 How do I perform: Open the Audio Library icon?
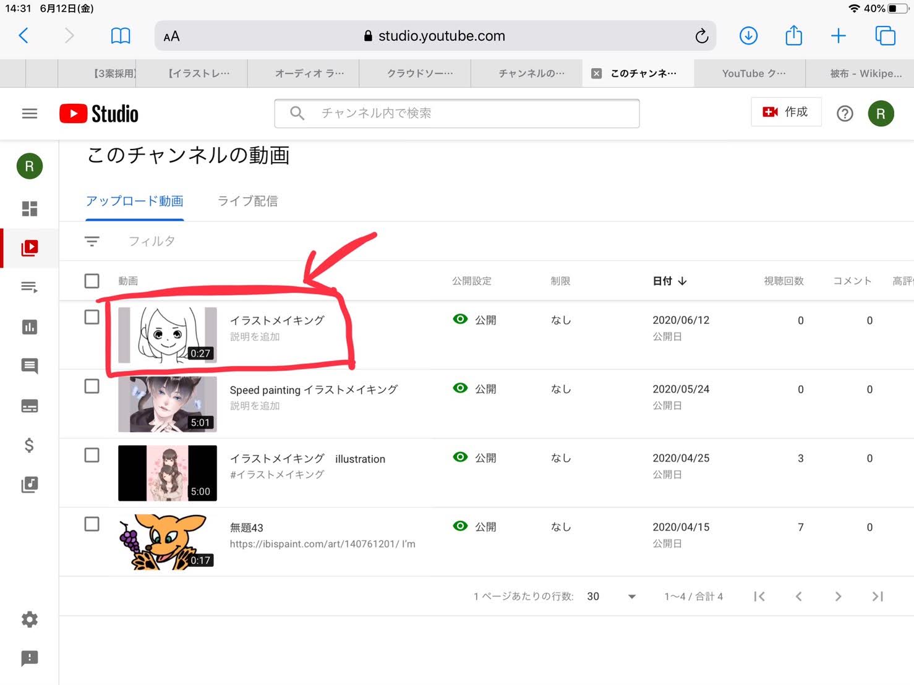click(x=29, y=485)
